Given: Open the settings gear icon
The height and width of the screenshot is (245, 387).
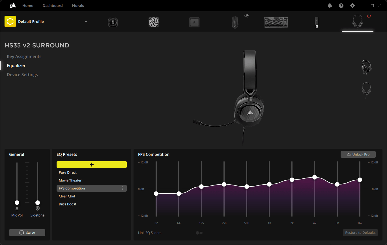Looking at the screenshot, I should [352, 6].
